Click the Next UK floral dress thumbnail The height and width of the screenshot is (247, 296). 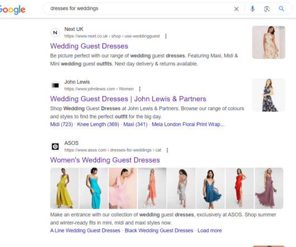pyautogui.click(x=269, y=42)
